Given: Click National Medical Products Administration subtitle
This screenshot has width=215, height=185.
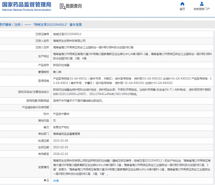Looking at the screenshot, I should click(x=27, y=10).
